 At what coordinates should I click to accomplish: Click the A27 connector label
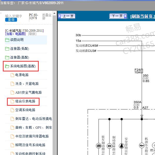point(145,108)
